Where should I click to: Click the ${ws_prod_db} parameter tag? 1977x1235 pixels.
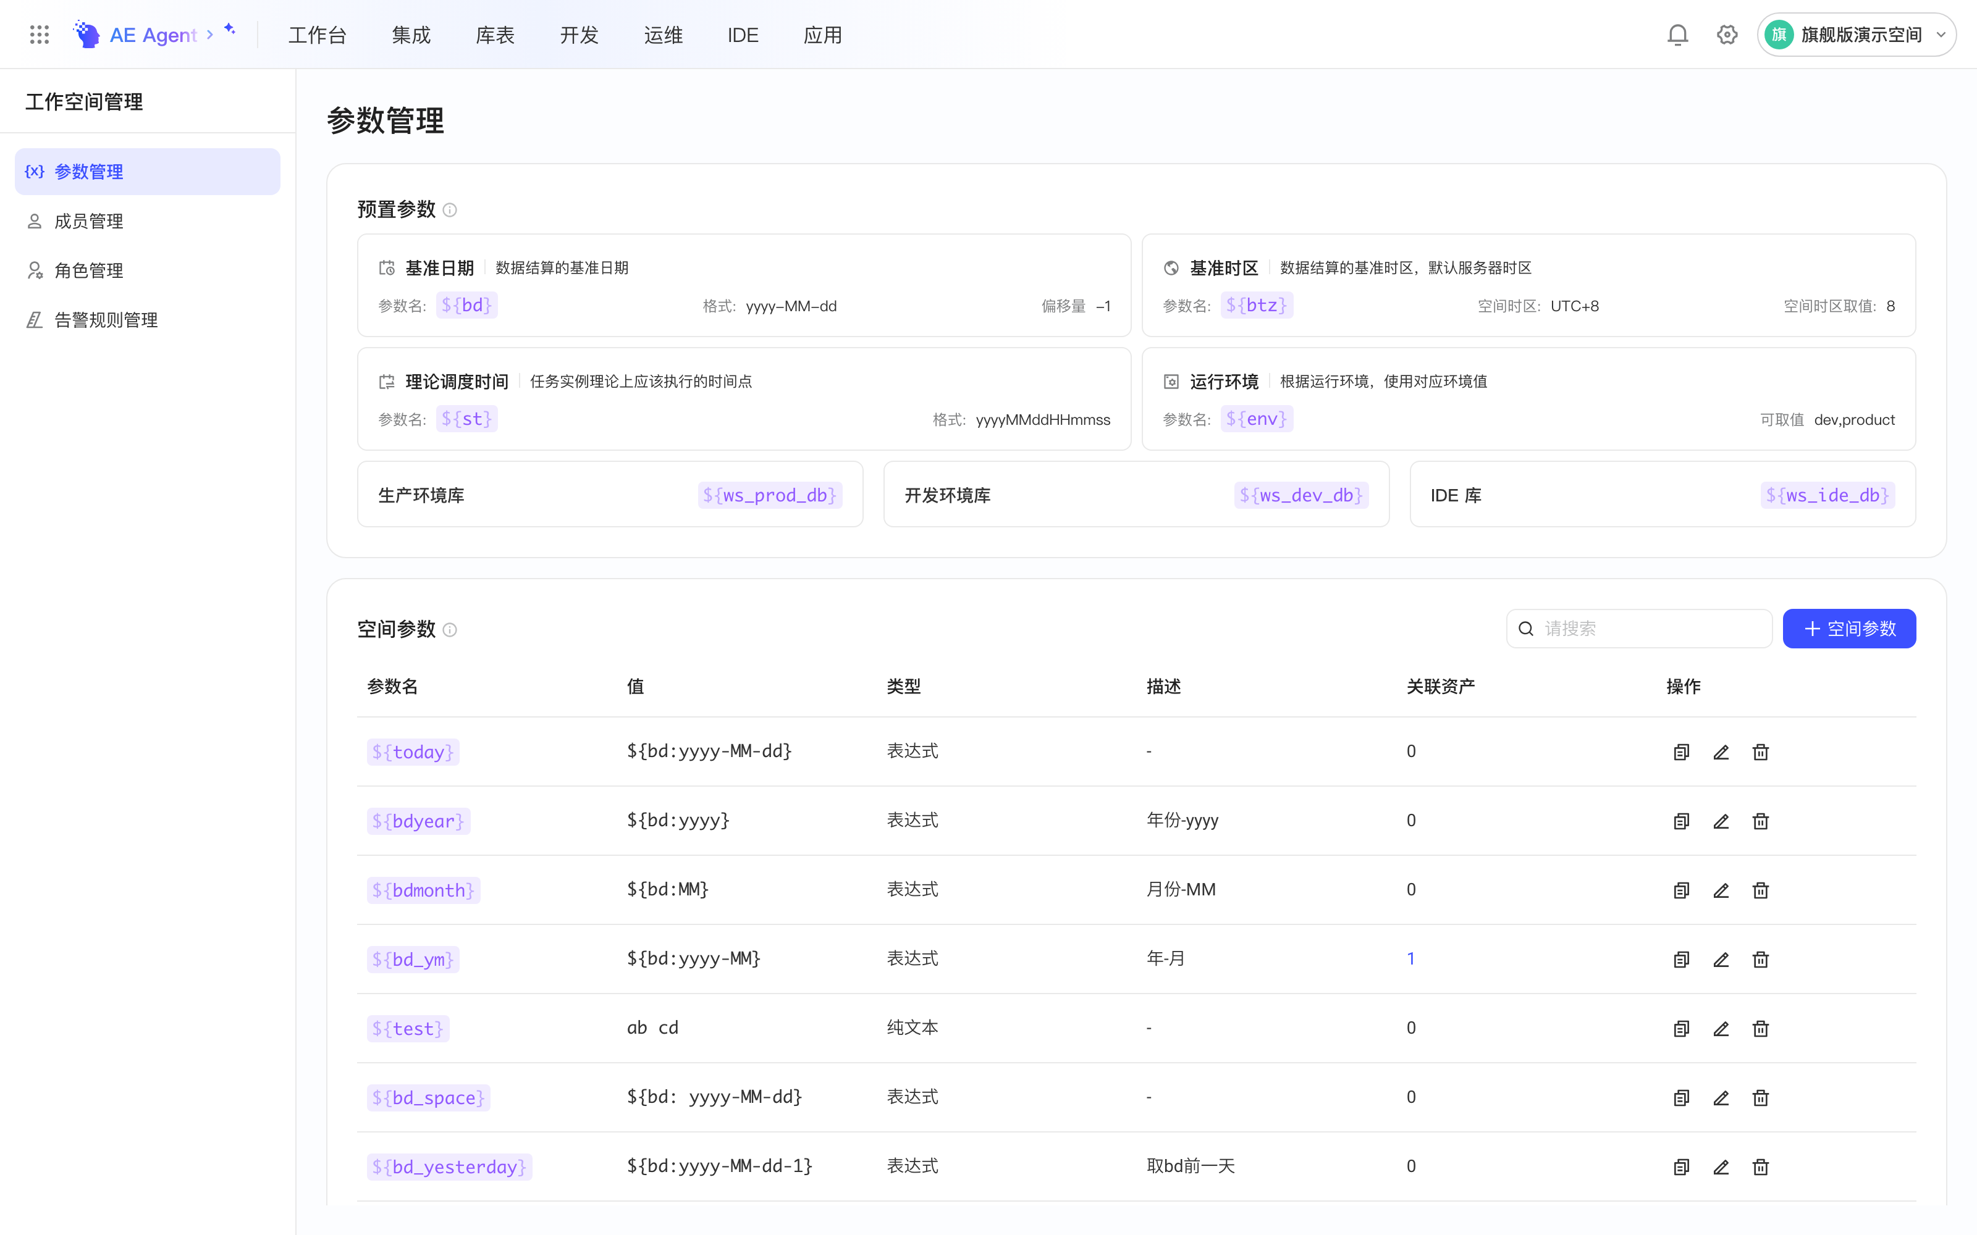coord(770,495)
